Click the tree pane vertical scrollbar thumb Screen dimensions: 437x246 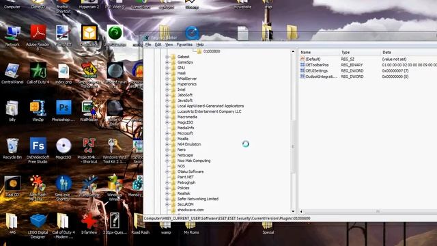293,146
